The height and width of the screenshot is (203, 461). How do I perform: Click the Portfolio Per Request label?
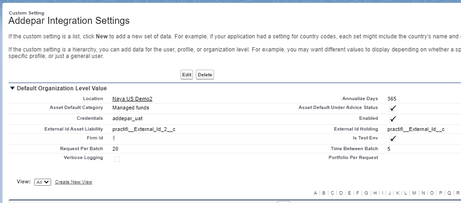(353, 158)
